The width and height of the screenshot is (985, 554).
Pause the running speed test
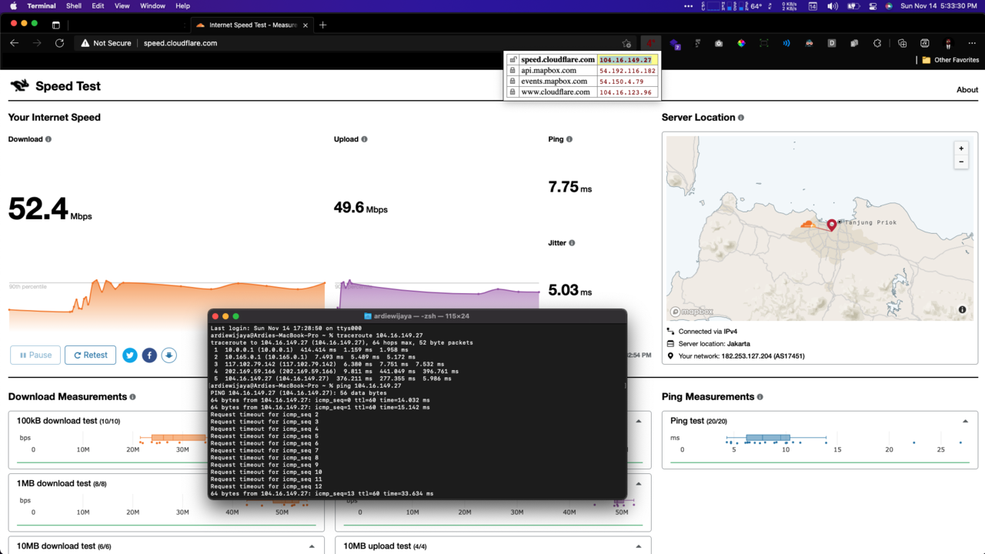[x=35, y=355]
